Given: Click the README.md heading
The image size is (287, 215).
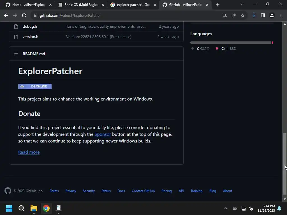Looking at the screenshot, I should 34,54.
